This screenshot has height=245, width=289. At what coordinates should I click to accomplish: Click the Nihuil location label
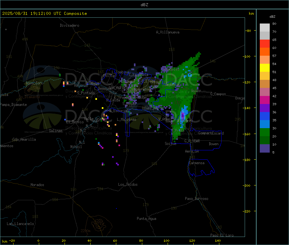coord(76,147)
